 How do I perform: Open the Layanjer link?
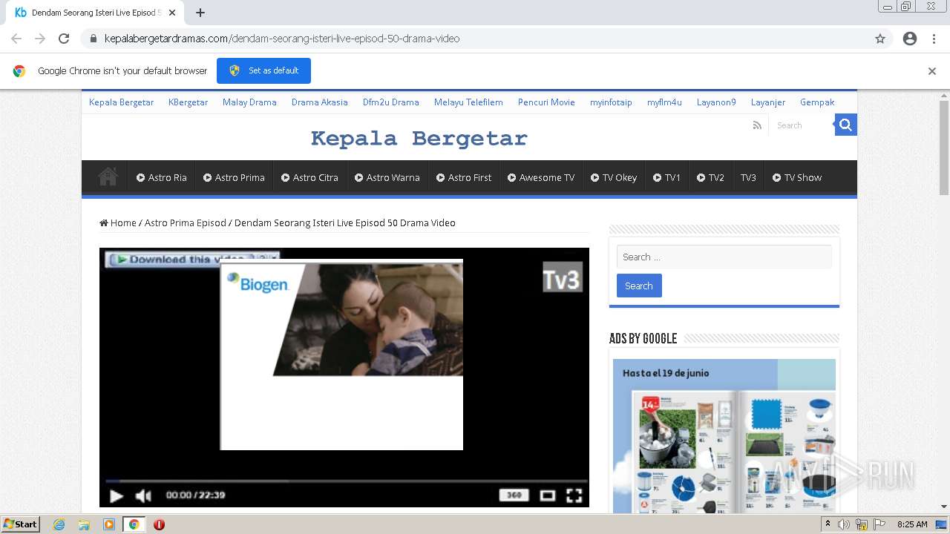tap(768, 102)
